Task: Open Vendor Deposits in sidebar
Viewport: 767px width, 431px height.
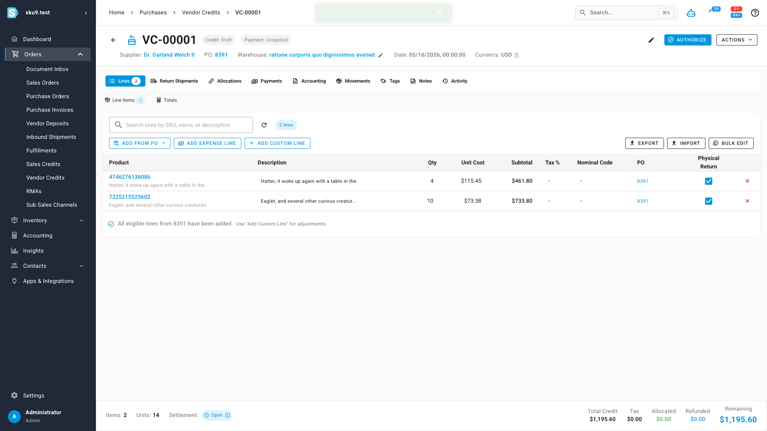Action: [48, 123]
